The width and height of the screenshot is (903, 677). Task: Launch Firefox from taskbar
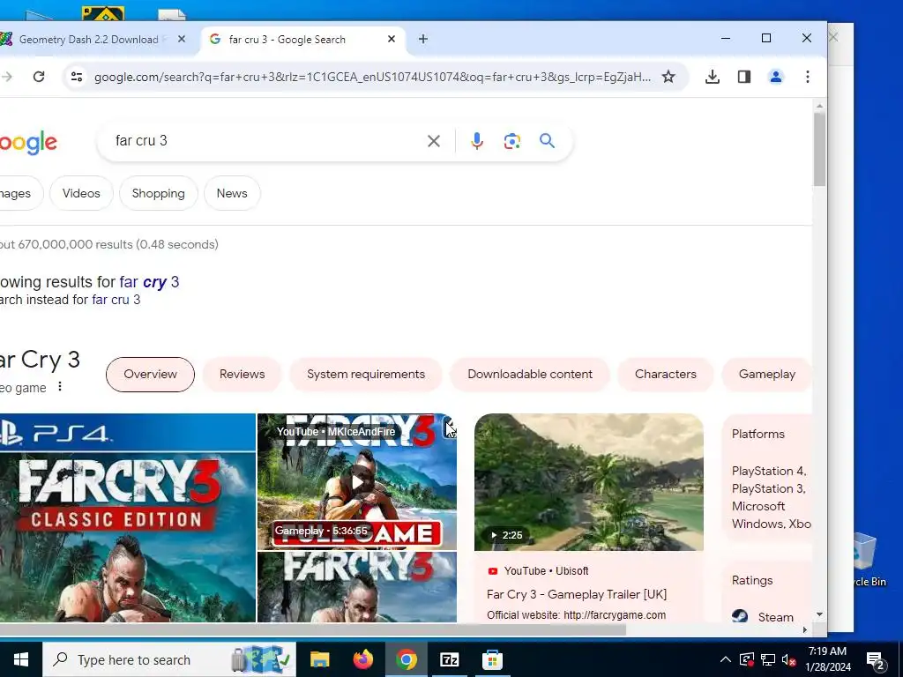click(x=362, y=659)
